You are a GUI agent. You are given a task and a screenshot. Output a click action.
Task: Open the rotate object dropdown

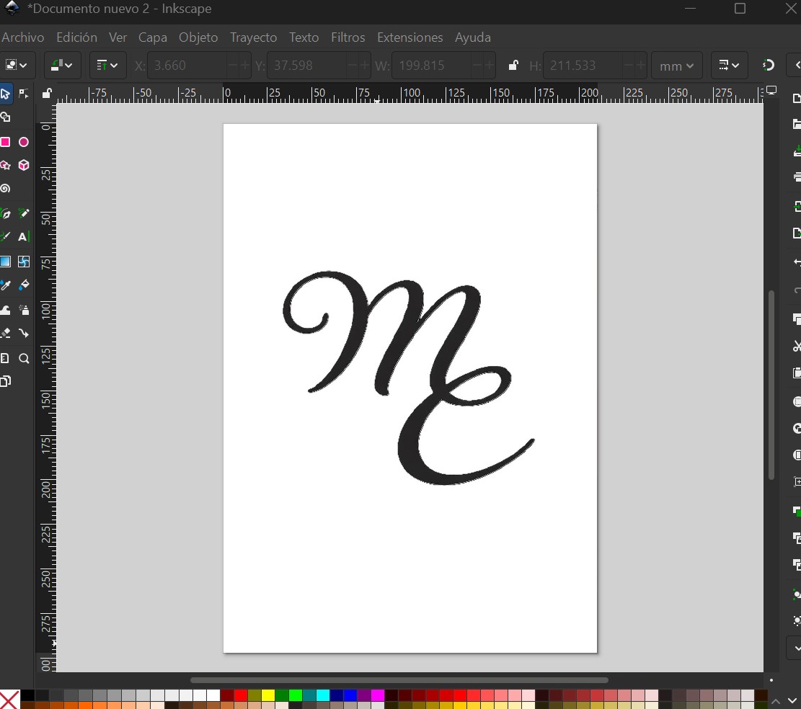pyautogui.click(x=62, y=66)
